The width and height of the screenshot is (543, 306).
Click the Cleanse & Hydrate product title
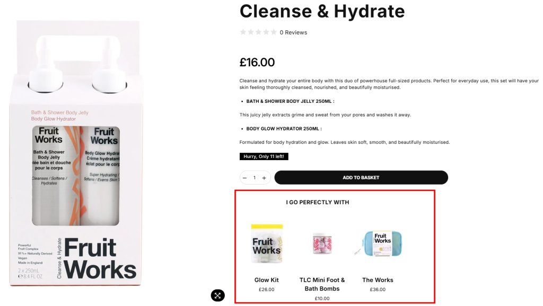tap(322, 11)
